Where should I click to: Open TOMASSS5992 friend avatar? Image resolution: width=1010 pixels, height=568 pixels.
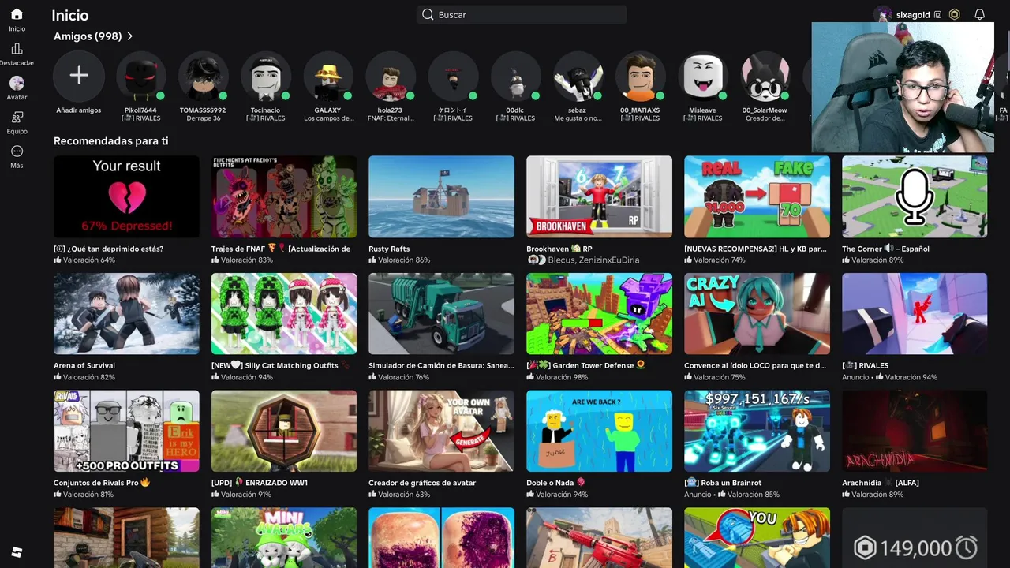point(203,77)
